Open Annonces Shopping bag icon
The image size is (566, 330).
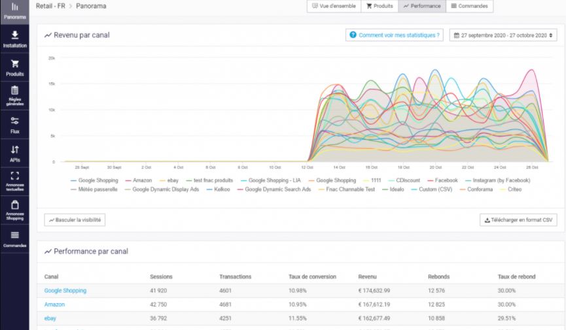point(15,205)
